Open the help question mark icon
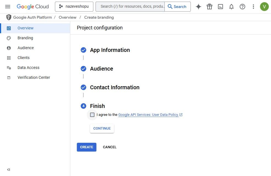271x176 pixels. click(242, 7)
